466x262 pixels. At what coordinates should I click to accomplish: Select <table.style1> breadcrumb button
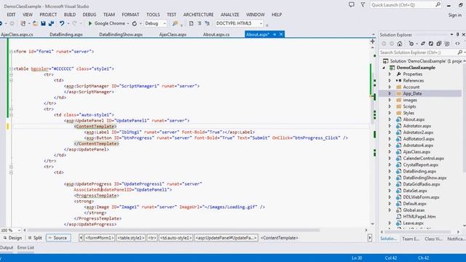[131, 238]
